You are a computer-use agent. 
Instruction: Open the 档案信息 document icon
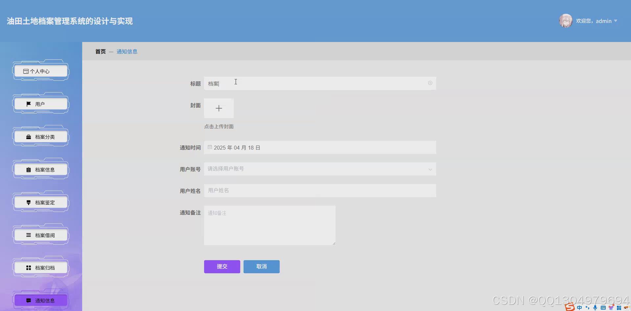tap(40, 170)
